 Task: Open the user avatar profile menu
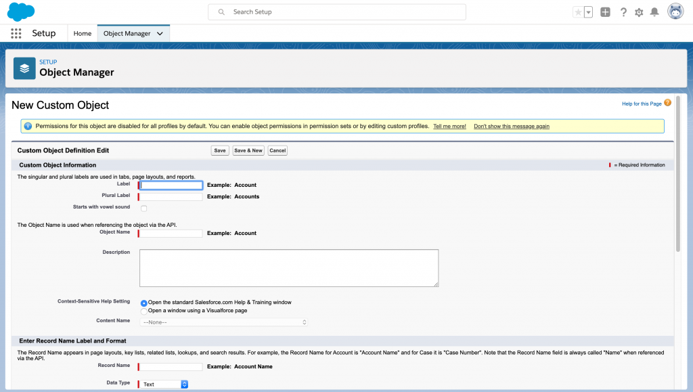pyautogui.click(x=675, y=12)
